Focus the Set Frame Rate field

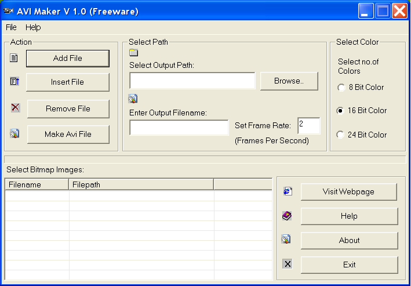308,125
